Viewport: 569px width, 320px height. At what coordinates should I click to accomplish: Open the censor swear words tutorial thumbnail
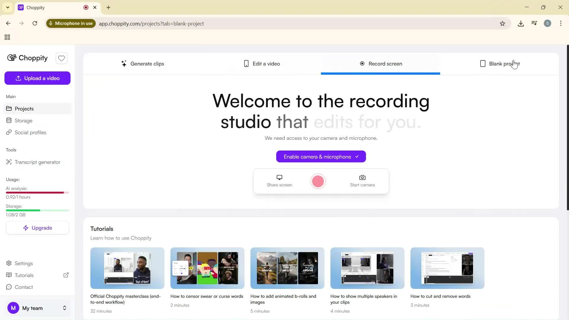[207, 268]
